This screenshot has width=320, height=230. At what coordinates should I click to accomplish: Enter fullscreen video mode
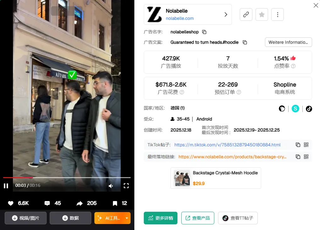click(126, 186)
